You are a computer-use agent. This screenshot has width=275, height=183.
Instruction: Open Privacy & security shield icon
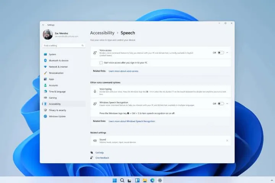pyautogui.click(x=45, y=110)
